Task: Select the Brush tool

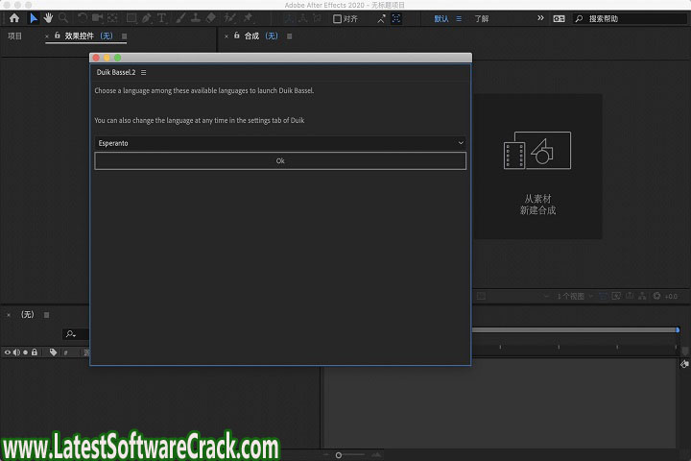Action: pos(180,18)
